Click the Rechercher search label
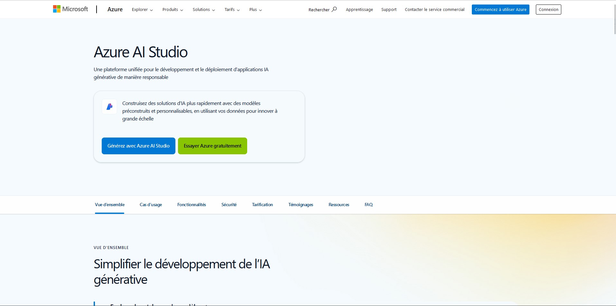Image resolution: width=616 pixels, height=306 pixels. (319, 10)
